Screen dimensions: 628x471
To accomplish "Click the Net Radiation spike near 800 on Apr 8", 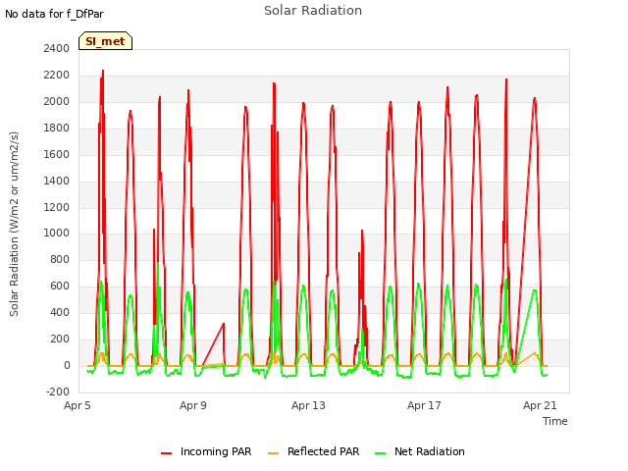I will point(158,263).
